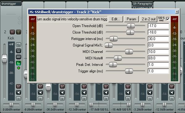
Task: Click the Retrigger interval (ms) slider handle
Action: [113, 39]
